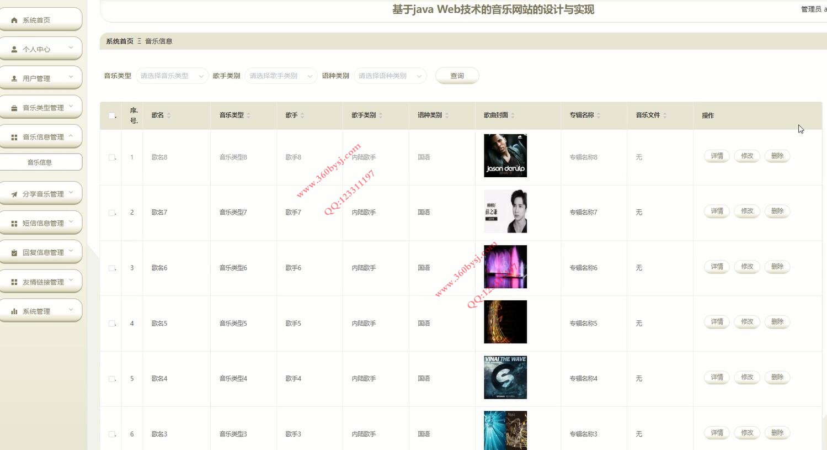Image resolution: width=827 pixels, height=450 pixels.
Task: Click the grid icon beside 友情链接管理
Action: click(14, 282)
